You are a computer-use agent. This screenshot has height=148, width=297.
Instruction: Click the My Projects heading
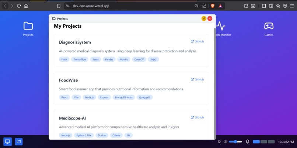[x=68, y=26]
